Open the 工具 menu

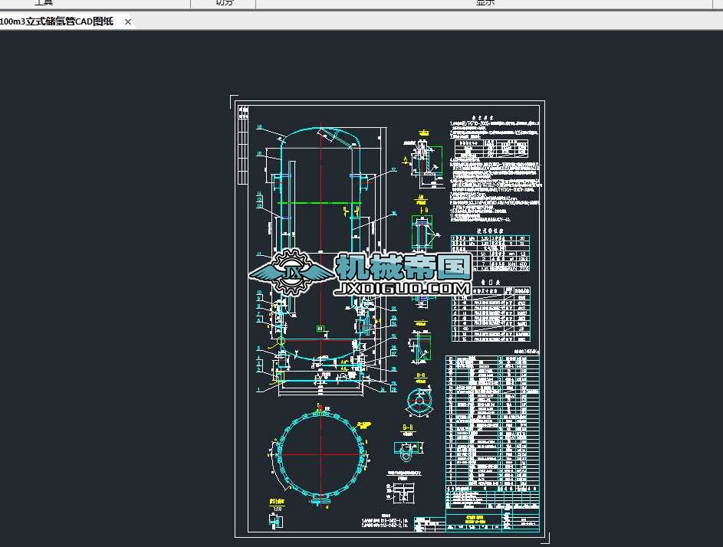(44, 3)
